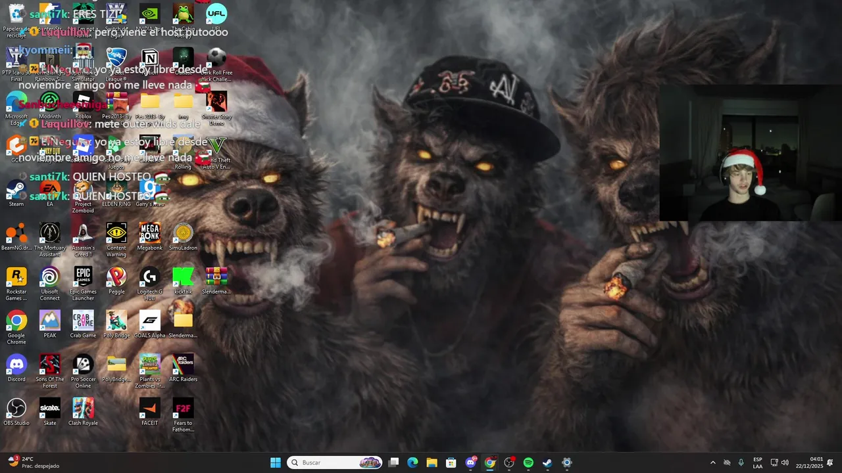Click the microphone tray icon
The width and height of the screenshot is (842, 473).
[x=741, y=462]
